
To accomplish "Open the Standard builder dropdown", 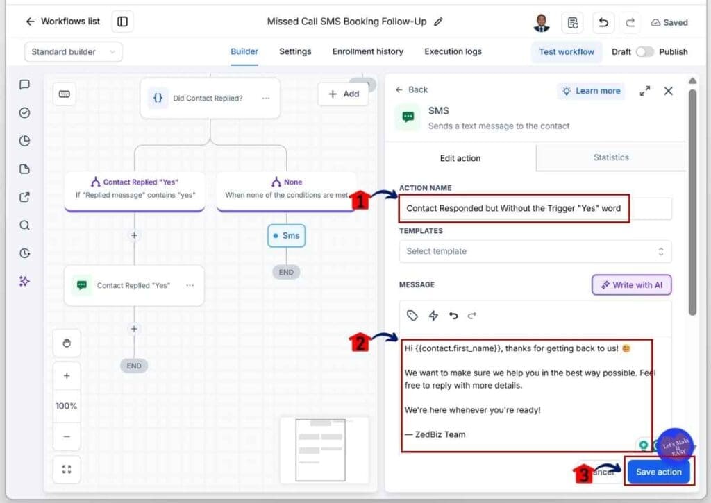I will (x=74, y=51).
